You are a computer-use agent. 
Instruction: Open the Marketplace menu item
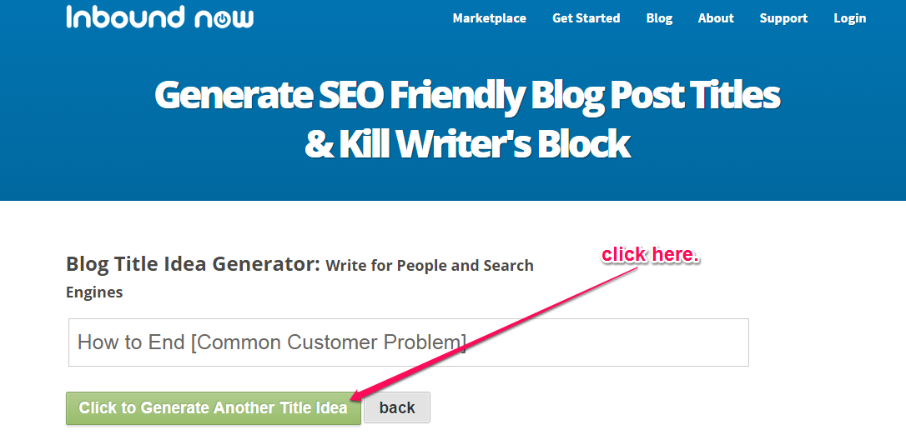[x=490, y=18]
